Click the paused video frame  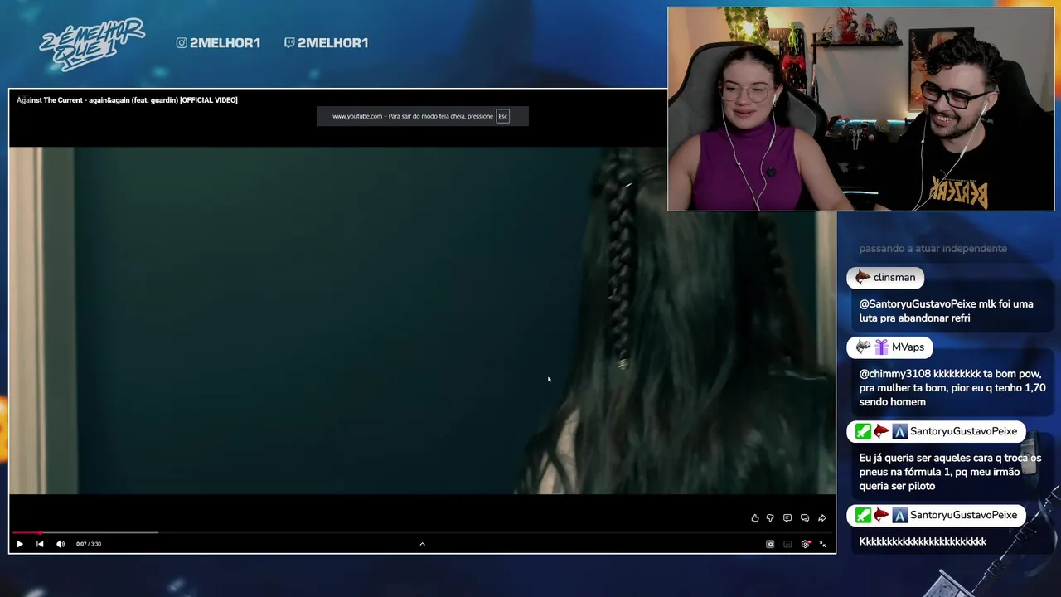[422, 320]
